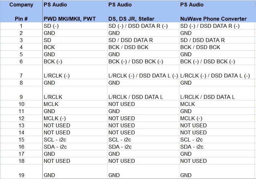Select SD / DSD DATA R cell in NuWave column

click(x=217, y=40)
